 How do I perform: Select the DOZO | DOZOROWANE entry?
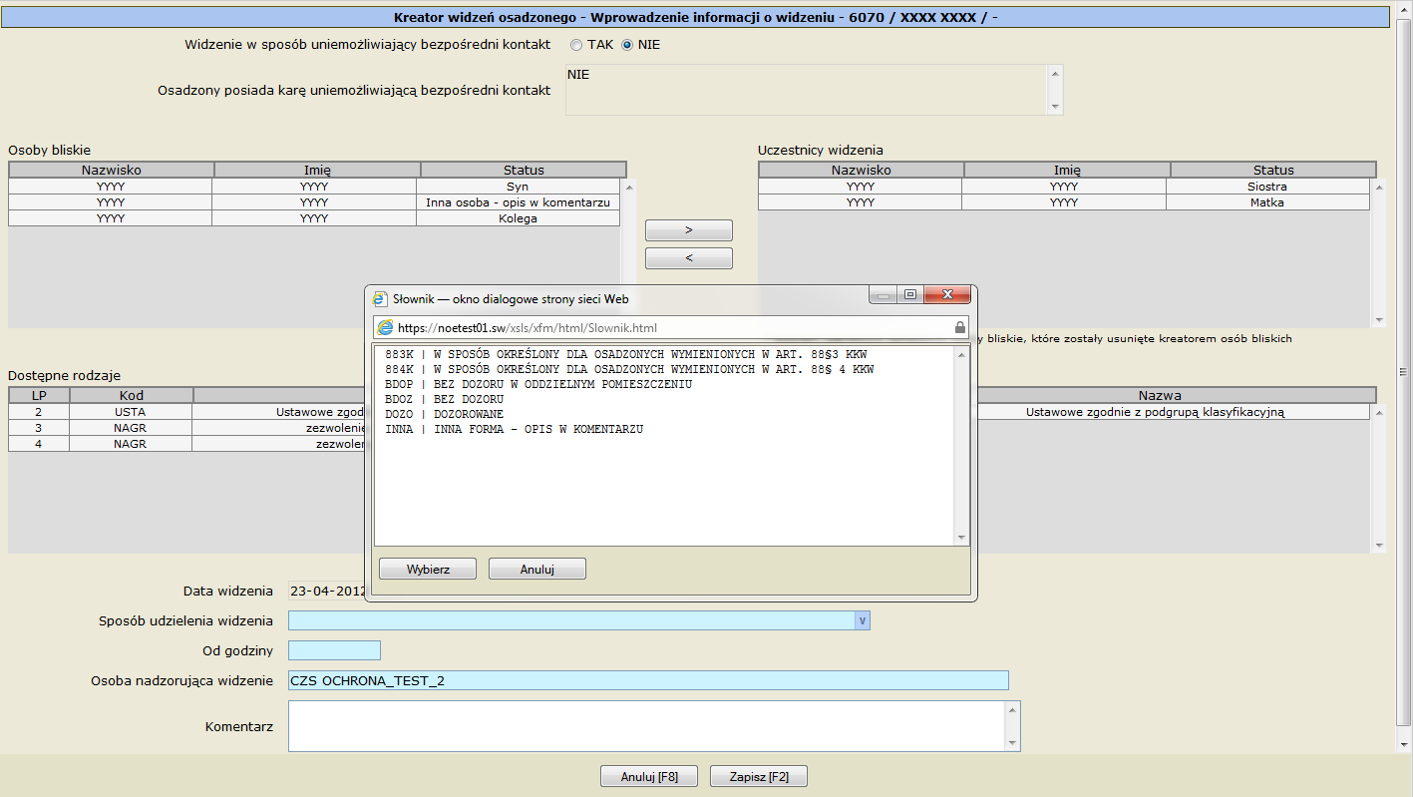click(444, 414)
